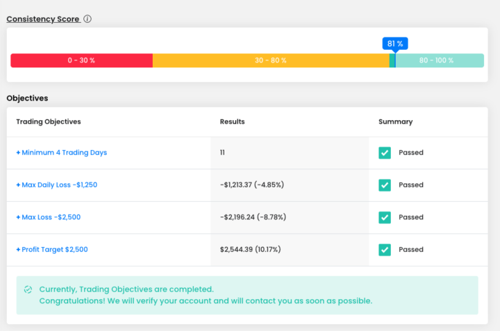This screenshot has width=500, height=331.
Task: Click the 81 % score marker bubble
Action: tap(394, 44)
